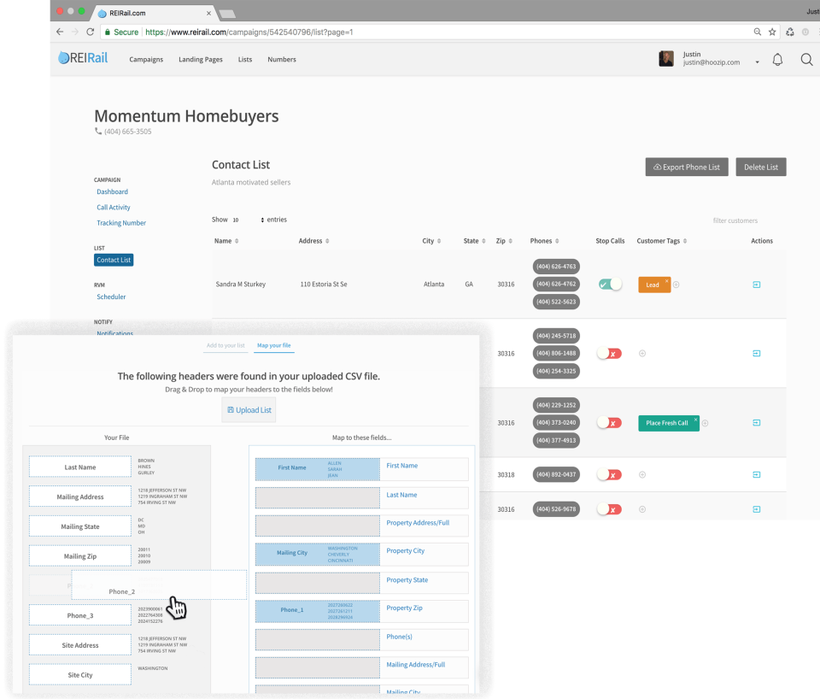Image resolution: width=820 pixels, height=699 pixels.
Task: Bookmark the page with the star icon
Action: (x=772, y=32)
